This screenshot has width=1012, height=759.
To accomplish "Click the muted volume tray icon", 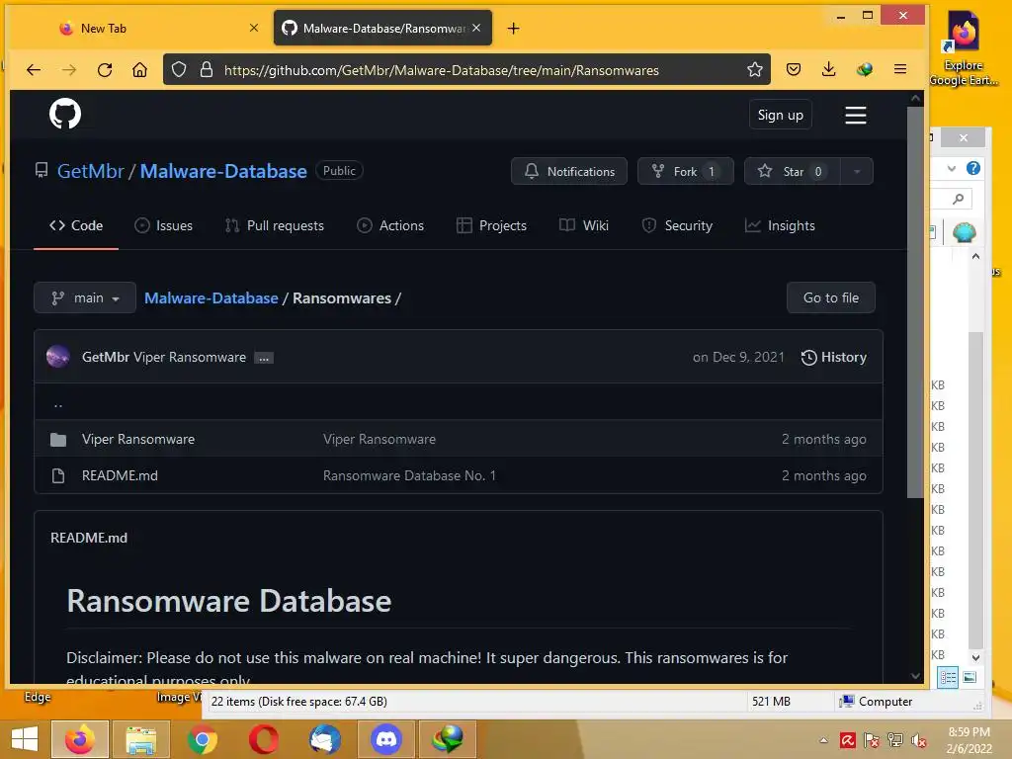I will pos(918,740).
